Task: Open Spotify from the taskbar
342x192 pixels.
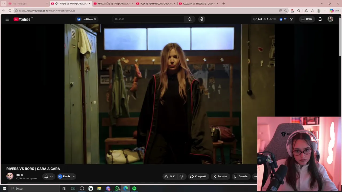Action: coord(134,189)
